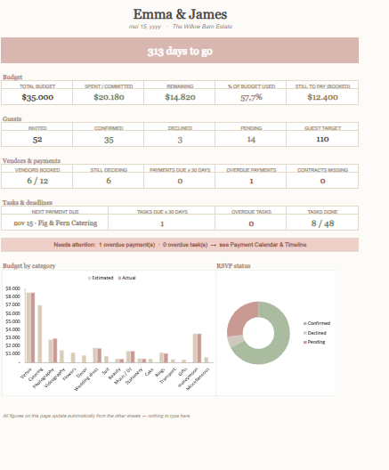Screen dimensions: 389x470
Task: Click the "INVITED" label
Action: (37, 128)
